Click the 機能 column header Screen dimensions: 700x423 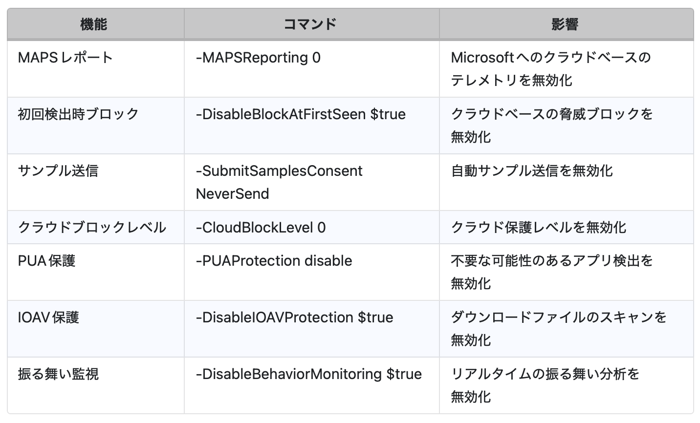click(93, 24)
